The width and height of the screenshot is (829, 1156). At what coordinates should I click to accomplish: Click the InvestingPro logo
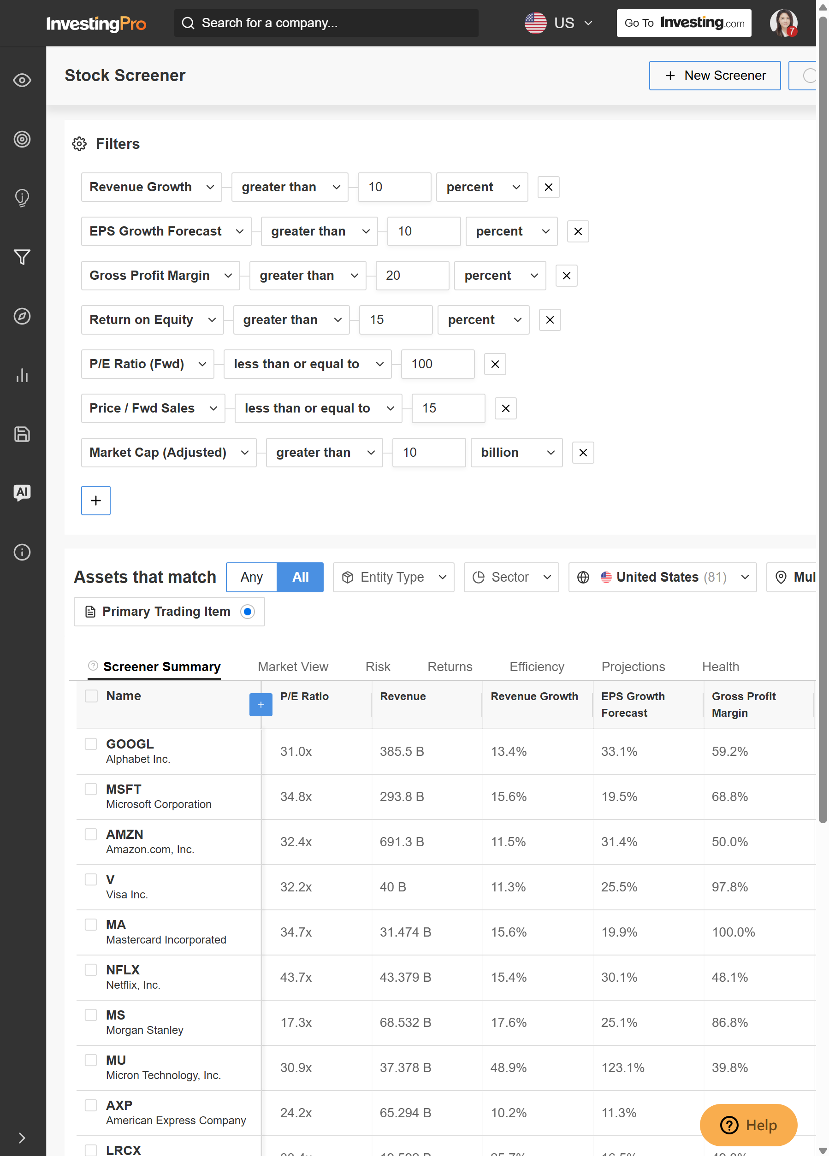pyautogui.click(x=96, y=24)
